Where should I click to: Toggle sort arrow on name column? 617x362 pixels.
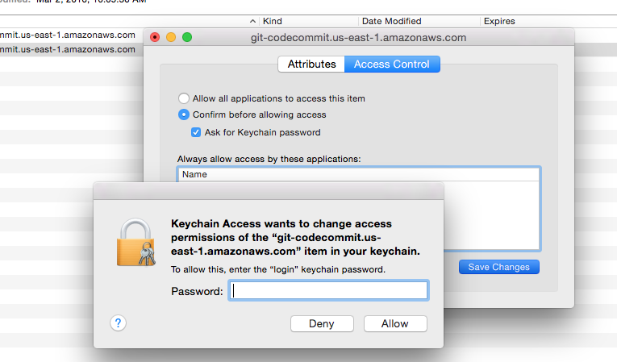tap(252, 21)
